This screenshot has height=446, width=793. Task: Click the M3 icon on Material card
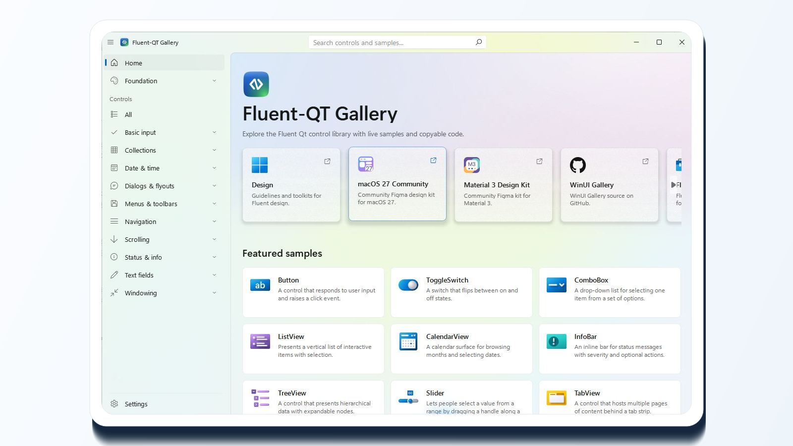[472, 165]
